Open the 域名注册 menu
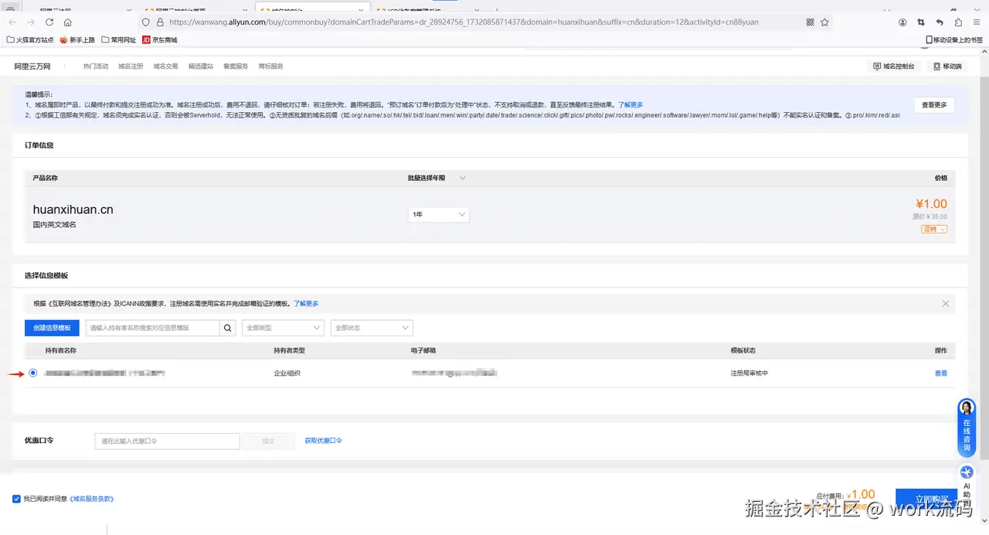 (x=131, y=66)
